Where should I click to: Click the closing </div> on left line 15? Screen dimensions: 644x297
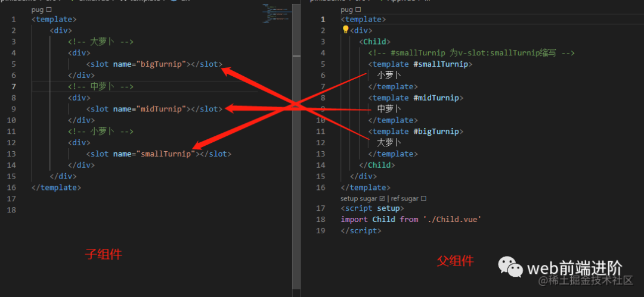(x=63, y=176)
